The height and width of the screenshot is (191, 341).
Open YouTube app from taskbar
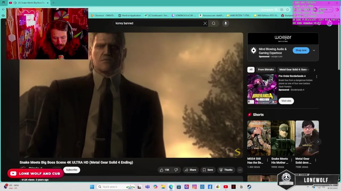click(226, 187)
